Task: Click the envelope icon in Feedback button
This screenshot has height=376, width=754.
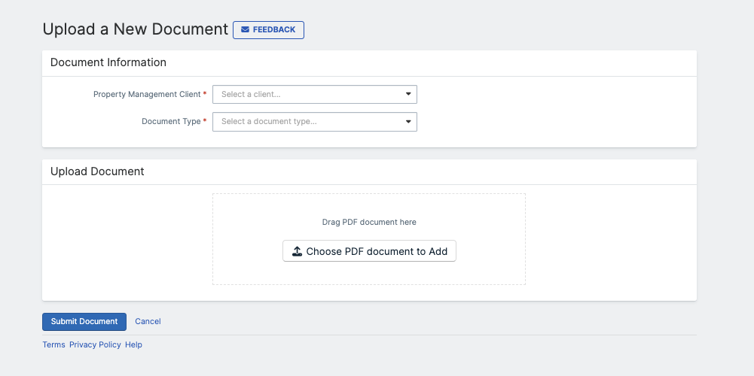Action: 246,30
